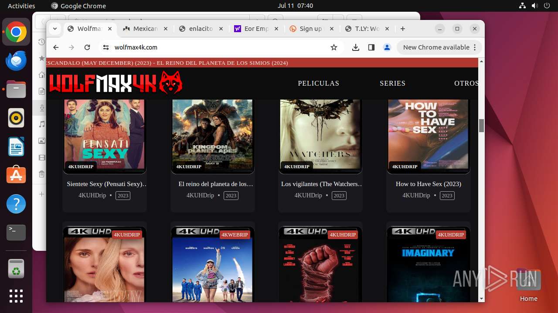
Task: Click the Los vigilantes (The Watchers) title
Action: (x=322, y=184)
